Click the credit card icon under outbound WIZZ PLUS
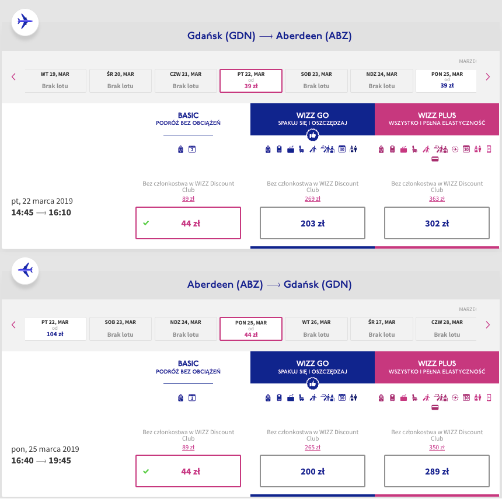The width and height of the screenshot is (502, 499). (x=435, y=159)
